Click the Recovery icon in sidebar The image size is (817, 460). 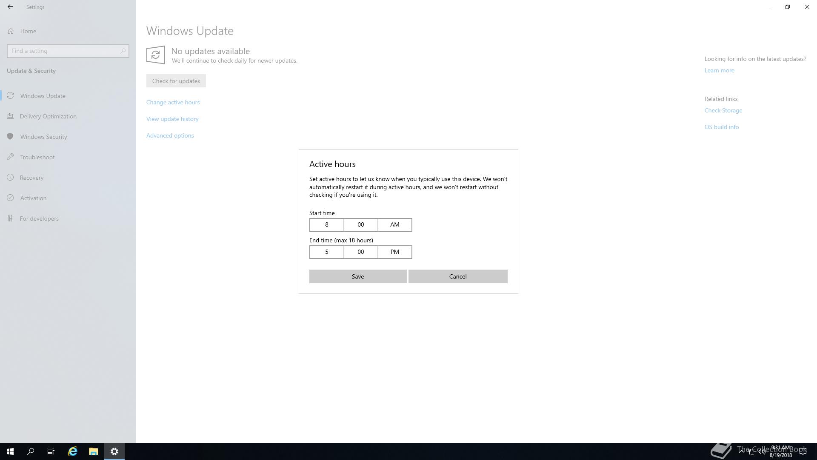tap(11, 177)
